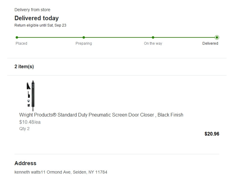Click the Preparing progress step dot
Screen dimensions: 241x195
point(84,37)
